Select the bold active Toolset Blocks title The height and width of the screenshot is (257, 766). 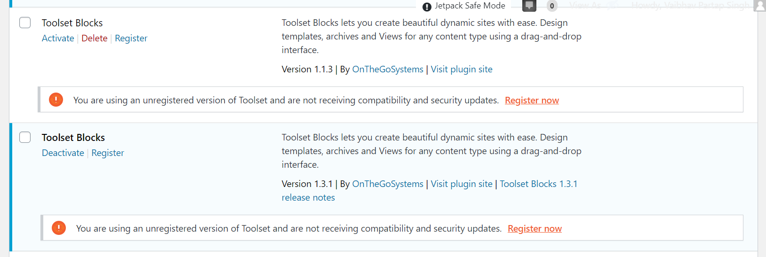73,138
